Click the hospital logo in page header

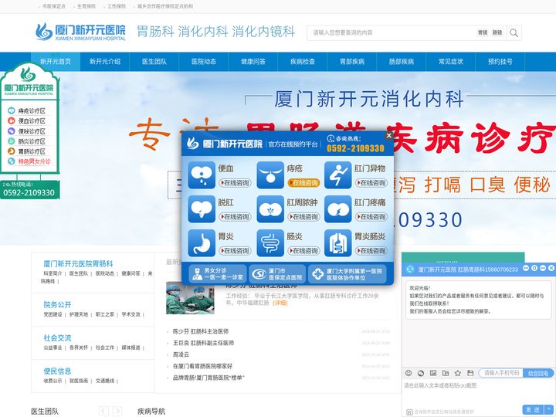[80, 32]
